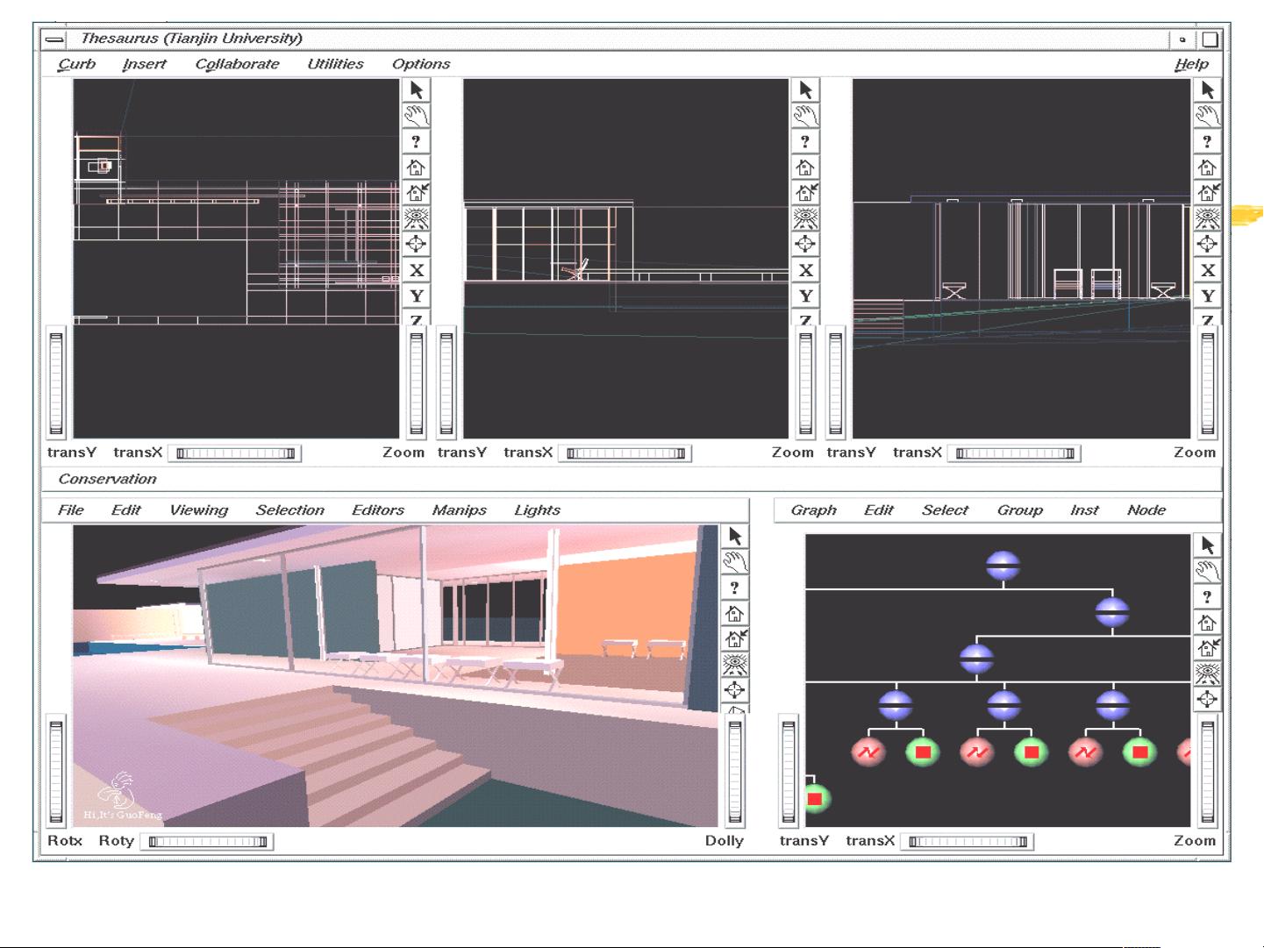Screen dimensions: 1264x948
Task: Click the X axis button in top-right viewer
Action: (1207, 270)
